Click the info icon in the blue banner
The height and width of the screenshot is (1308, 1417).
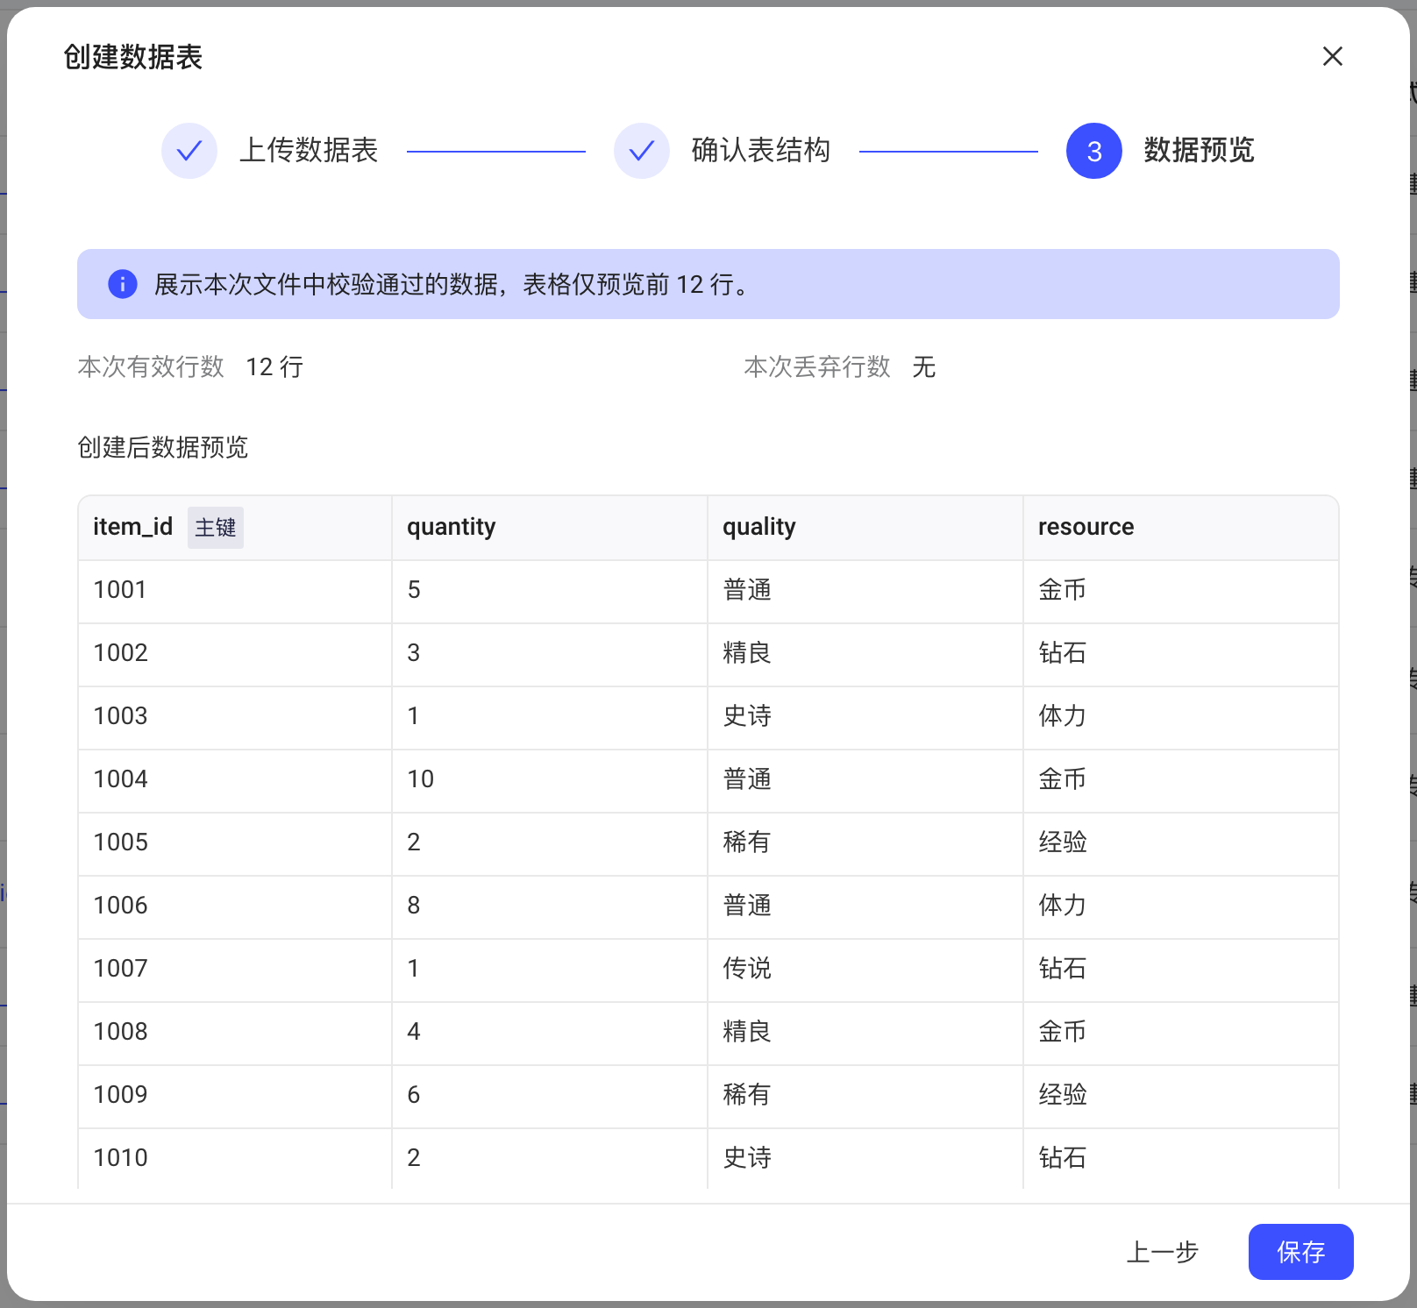(x=123, y=284)
